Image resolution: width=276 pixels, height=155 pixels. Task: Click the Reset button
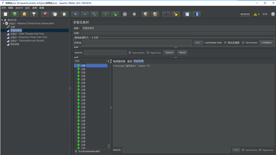point(182,53)
